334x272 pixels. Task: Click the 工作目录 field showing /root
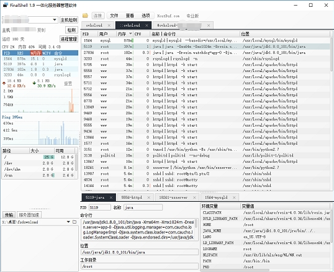140,266
